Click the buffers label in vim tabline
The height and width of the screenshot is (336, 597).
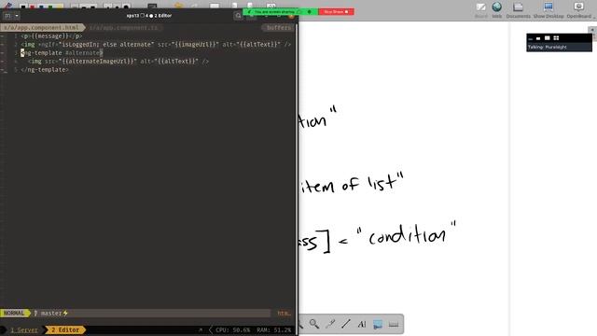tap(278, 27)
